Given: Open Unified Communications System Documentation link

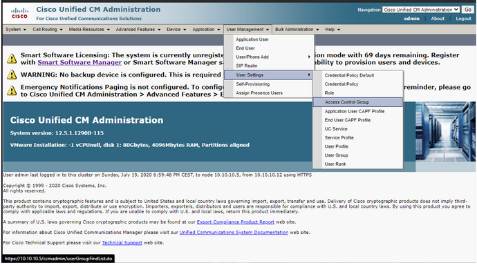Looking at the screenshot, I should point(234,233).
